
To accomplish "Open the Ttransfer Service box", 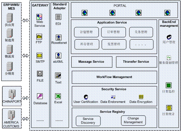I will (136, 62).
